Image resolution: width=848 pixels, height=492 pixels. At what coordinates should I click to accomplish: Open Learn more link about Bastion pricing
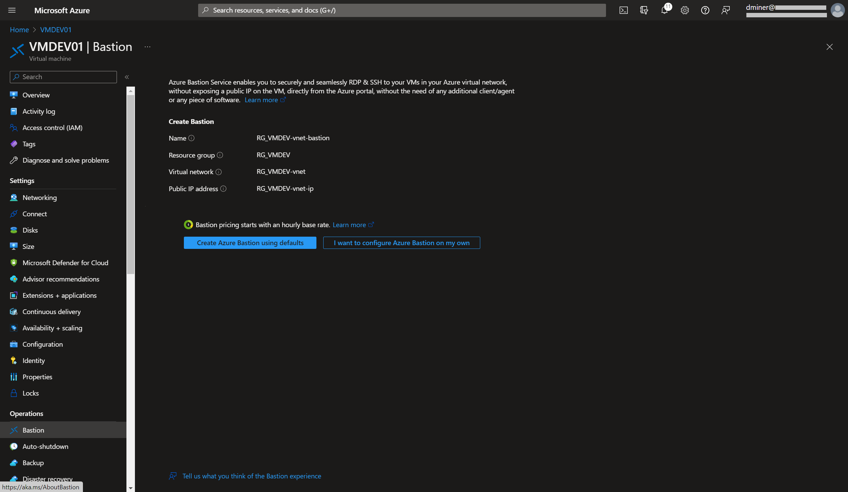[x=353, y=225]
